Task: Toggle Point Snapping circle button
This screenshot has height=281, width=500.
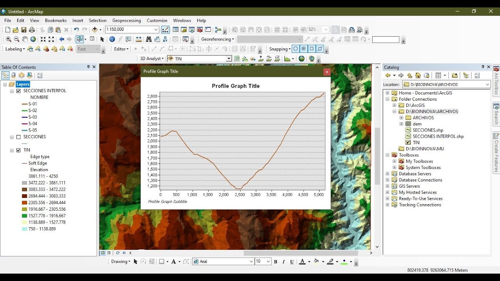Action: pos(296,49)
